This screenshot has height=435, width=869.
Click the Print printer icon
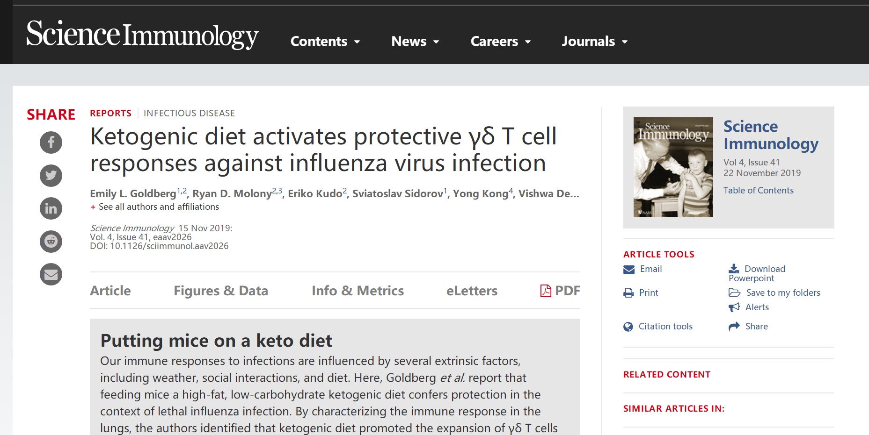point(628,293)
